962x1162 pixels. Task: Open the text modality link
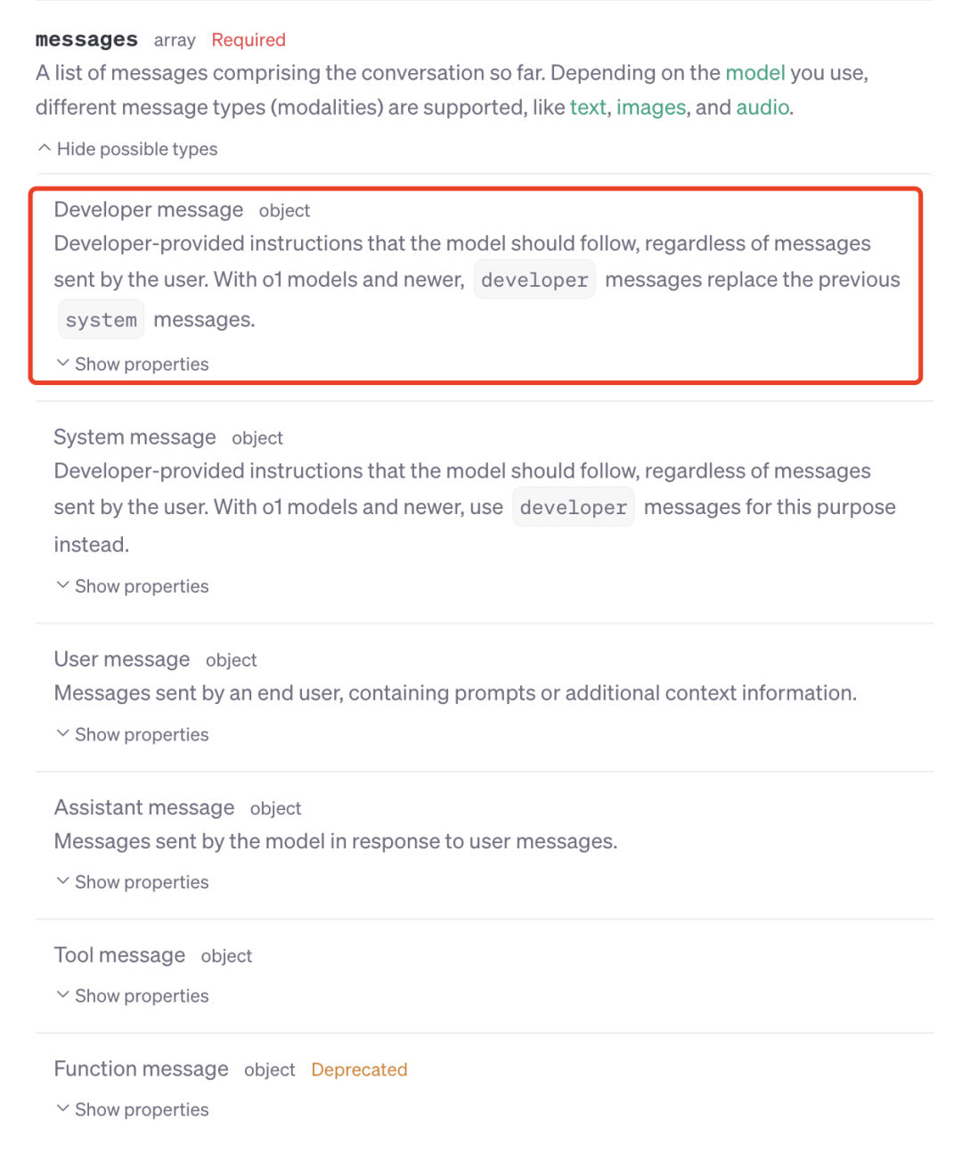click(588, 108)
